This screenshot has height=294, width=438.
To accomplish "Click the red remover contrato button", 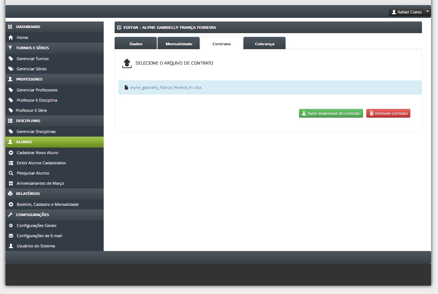I will tap(388, 113).
